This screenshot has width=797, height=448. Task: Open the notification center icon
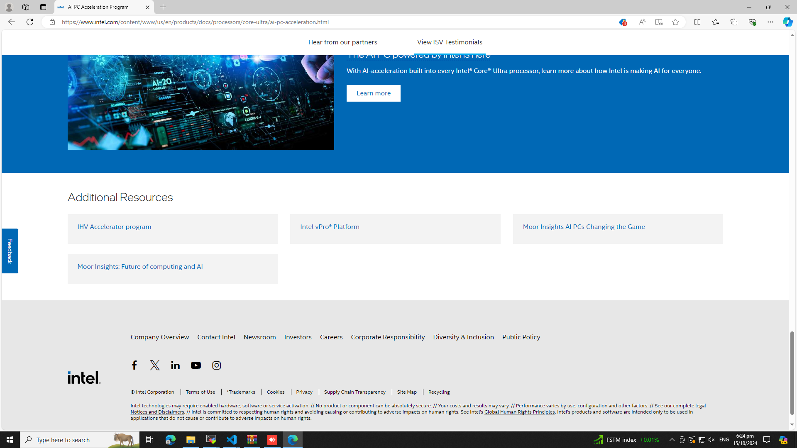(767, 440)
